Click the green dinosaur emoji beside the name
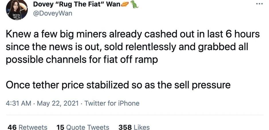Screen dimensions: 269x130 [x=135, y=4]
